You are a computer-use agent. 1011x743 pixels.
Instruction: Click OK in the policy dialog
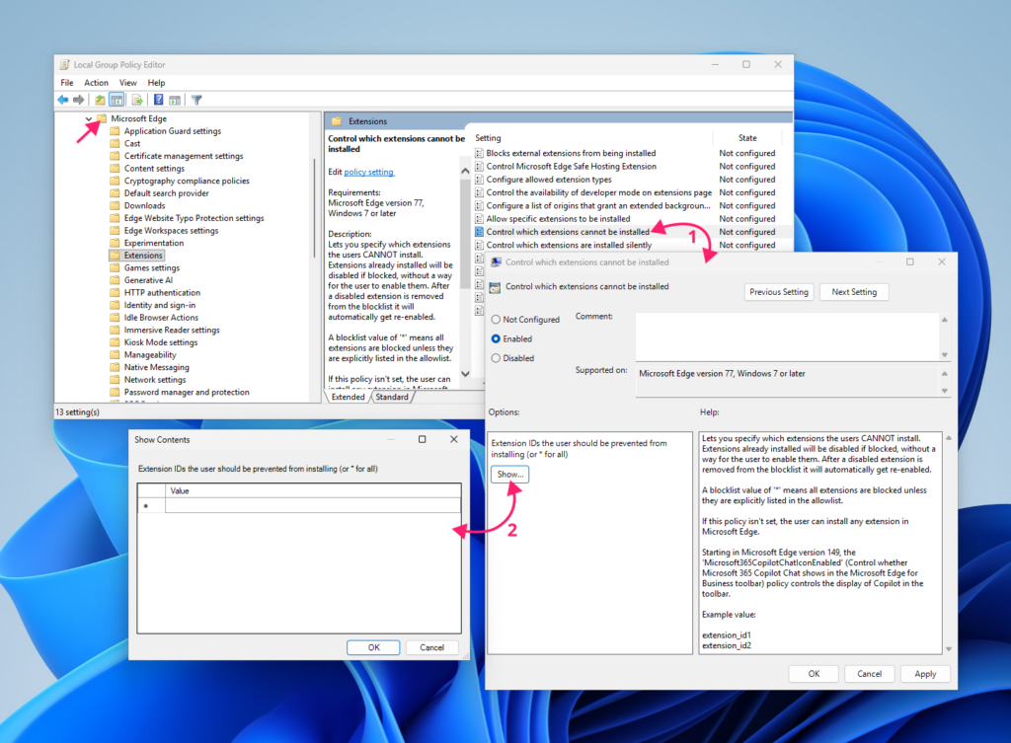[x=814, y=673]
